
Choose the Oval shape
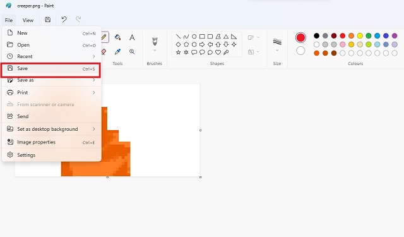click(x=194, y=37)
